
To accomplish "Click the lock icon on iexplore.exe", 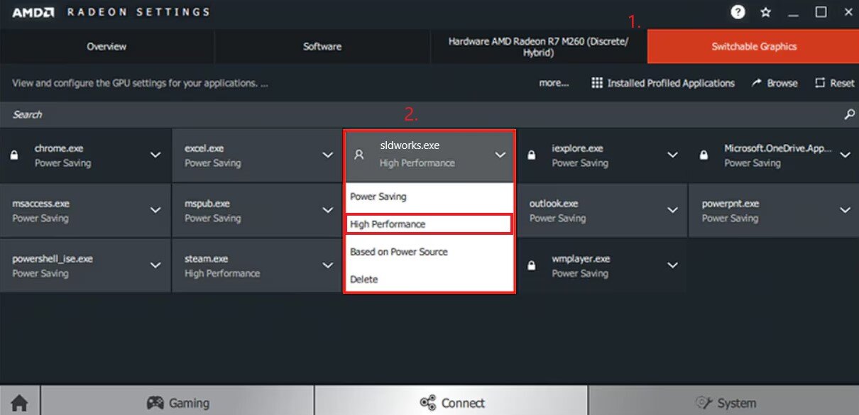I will pyautogui.click(x=532, y=155).
